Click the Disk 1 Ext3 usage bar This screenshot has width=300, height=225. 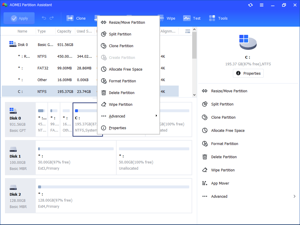point(76,149)
